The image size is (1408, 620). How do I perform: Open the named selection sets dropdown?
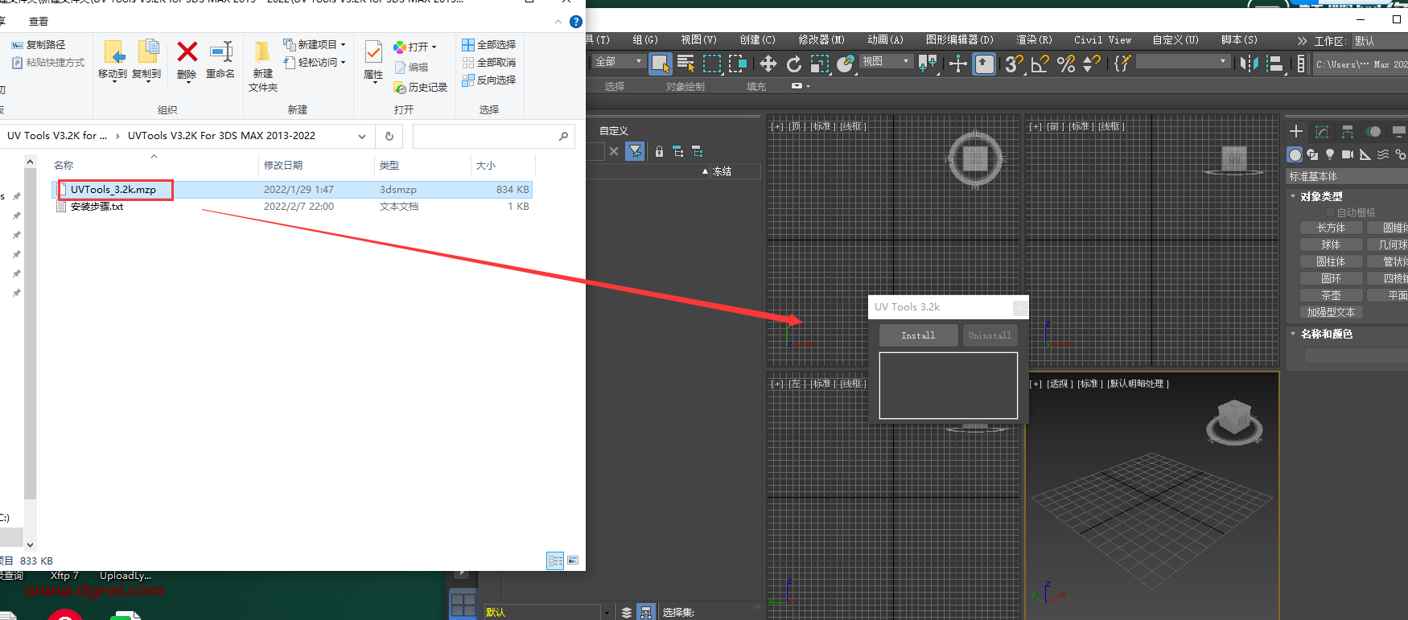[1182, 62]
